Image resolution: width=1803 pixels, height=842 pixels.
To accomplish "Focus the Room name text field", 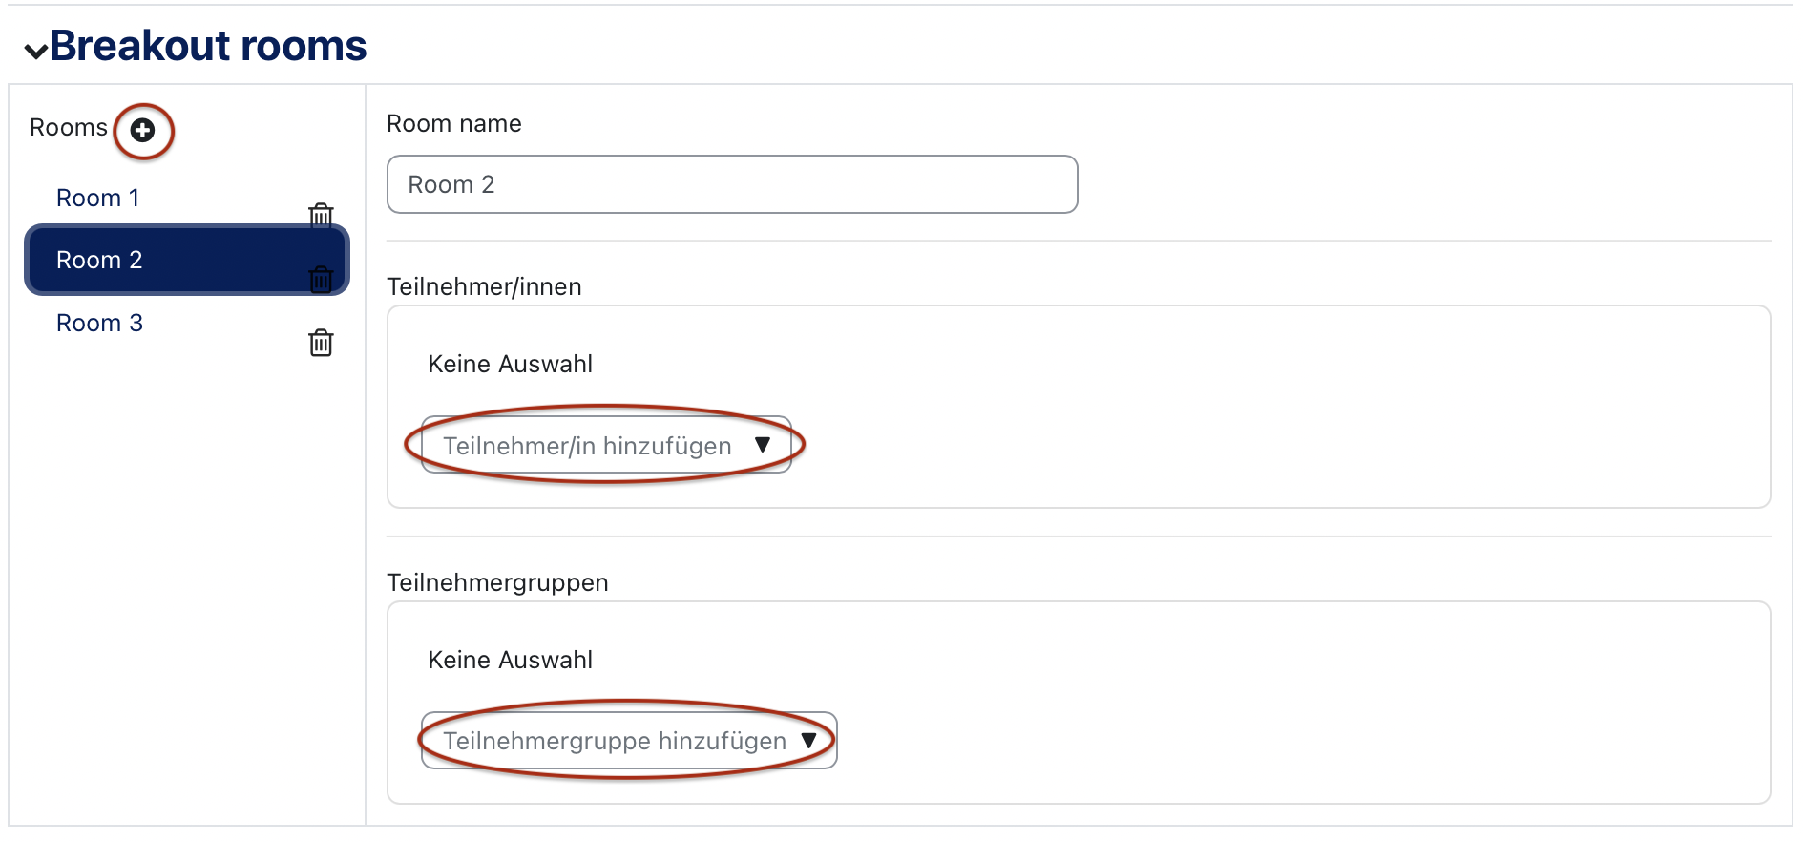I will point(731,184).
